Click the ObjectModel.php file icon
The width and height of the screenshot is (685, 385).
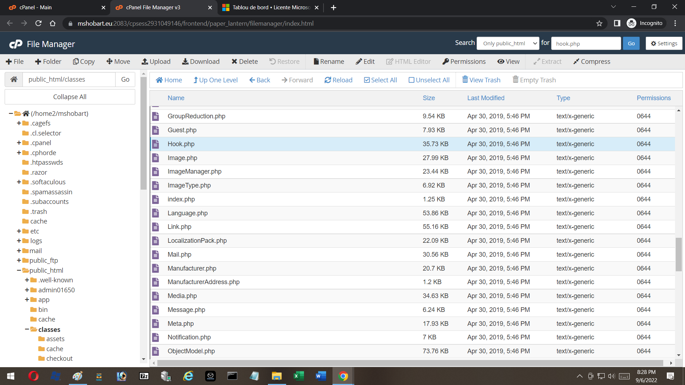tap(156, 351)
